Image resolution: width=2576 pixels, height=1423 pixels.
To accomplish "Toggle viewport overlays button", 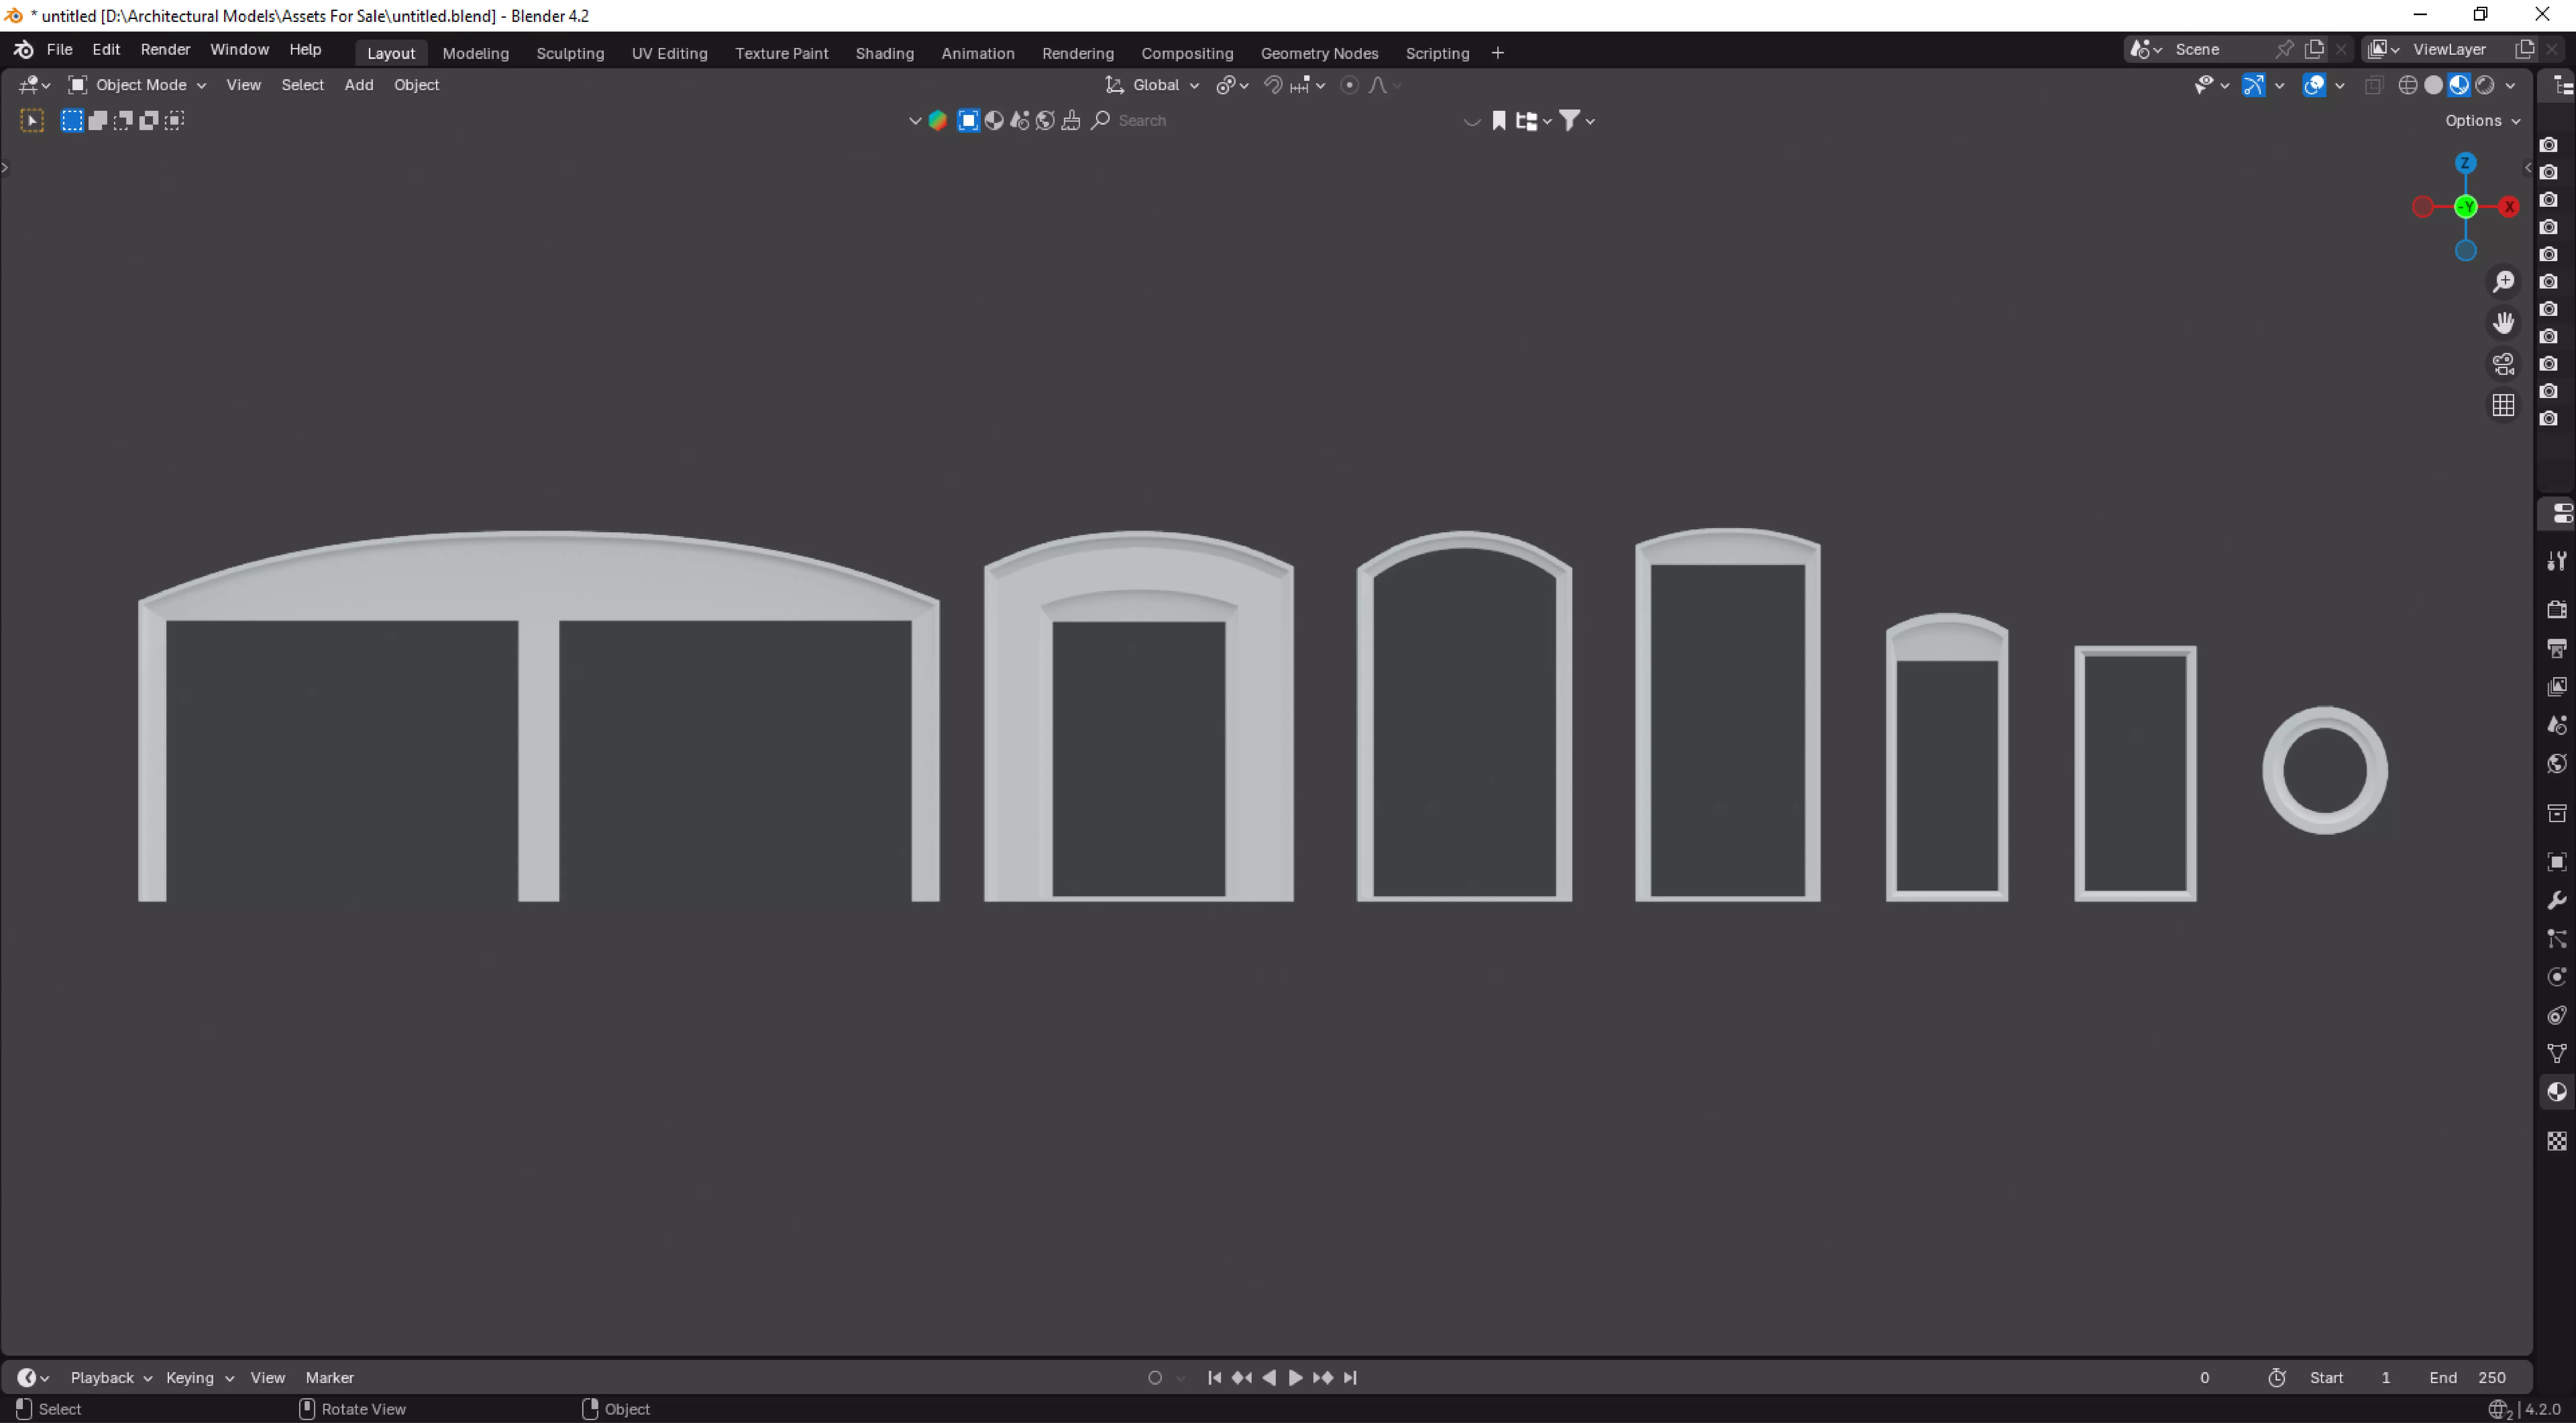I will [x=2313, y=85].
